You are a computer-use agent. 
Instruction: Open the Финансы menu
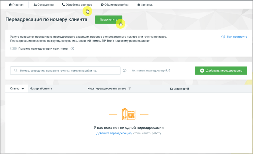point(145,5)
